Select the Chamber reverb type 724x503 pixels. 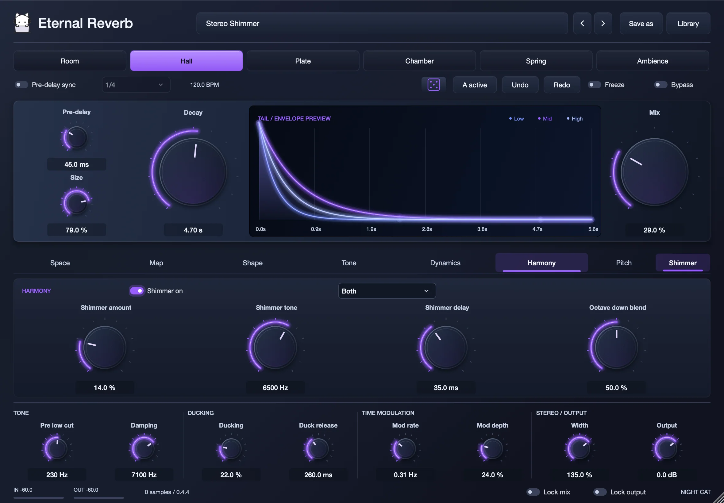click(419, 61)
